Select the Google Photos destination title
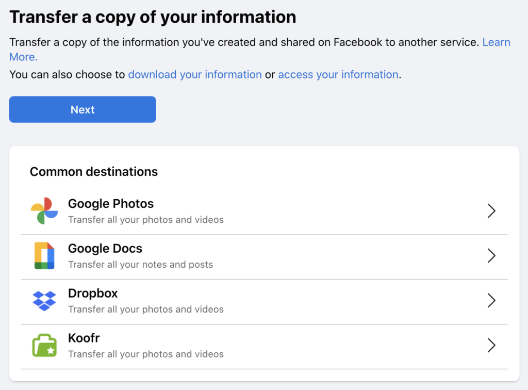The width and height of the screenshot is (528, 390). [x=111, y=204]
